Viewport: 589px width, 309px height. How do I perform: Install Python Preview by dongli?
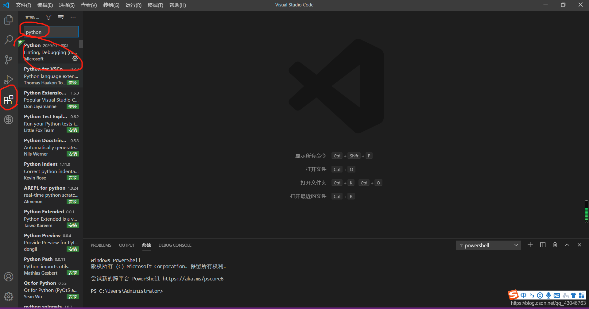point(73,249)
